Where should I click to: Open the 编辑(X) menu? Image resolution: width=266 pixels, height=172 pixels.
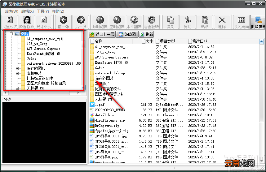point(28,11)
